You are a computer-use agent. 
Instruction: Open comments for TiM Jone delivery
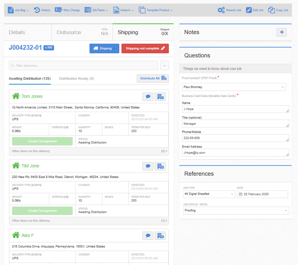click(x=148, y=166)
